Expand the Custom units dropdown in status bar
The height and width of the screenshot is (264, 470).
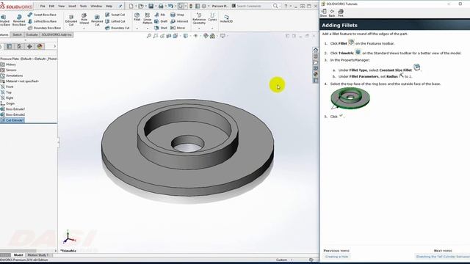pyautogui.click(x=292, y=260)
